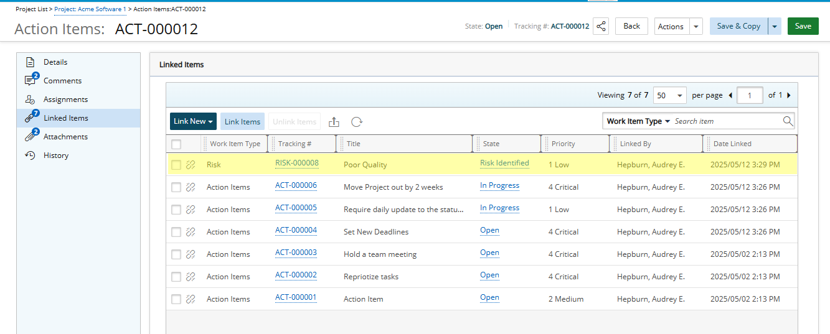The width and height of the screenshot is (830, 334).
Task: Check the RISK-000008 row checkbox
Action: coord(176,165)
